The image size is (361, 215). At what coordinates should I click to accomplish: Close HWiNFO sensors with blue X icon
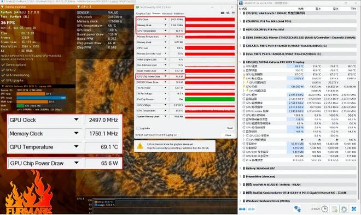(354, 209)
